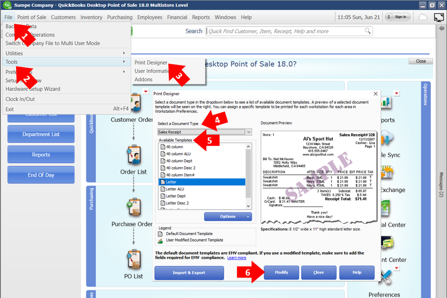Open red dropdown arrow in Operations panel top
Image resolution: width=447 pixels, height=298 pixels.
[396, 93]
